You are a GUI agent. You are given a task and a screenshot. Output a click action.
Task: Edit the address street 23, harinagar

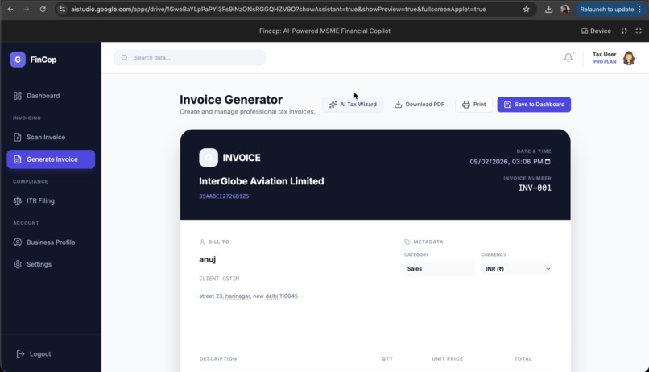point(248,296)
